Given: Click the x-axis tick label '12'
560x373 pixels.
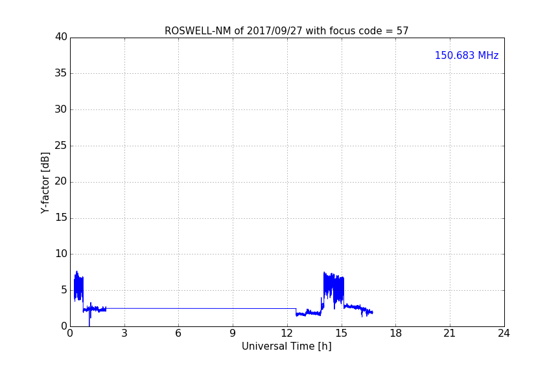Looking at the screenshot, I should [287, 333].
